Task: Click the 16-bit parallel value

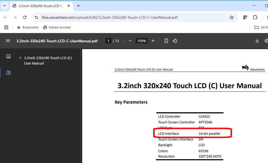Action: click(209, 134)
